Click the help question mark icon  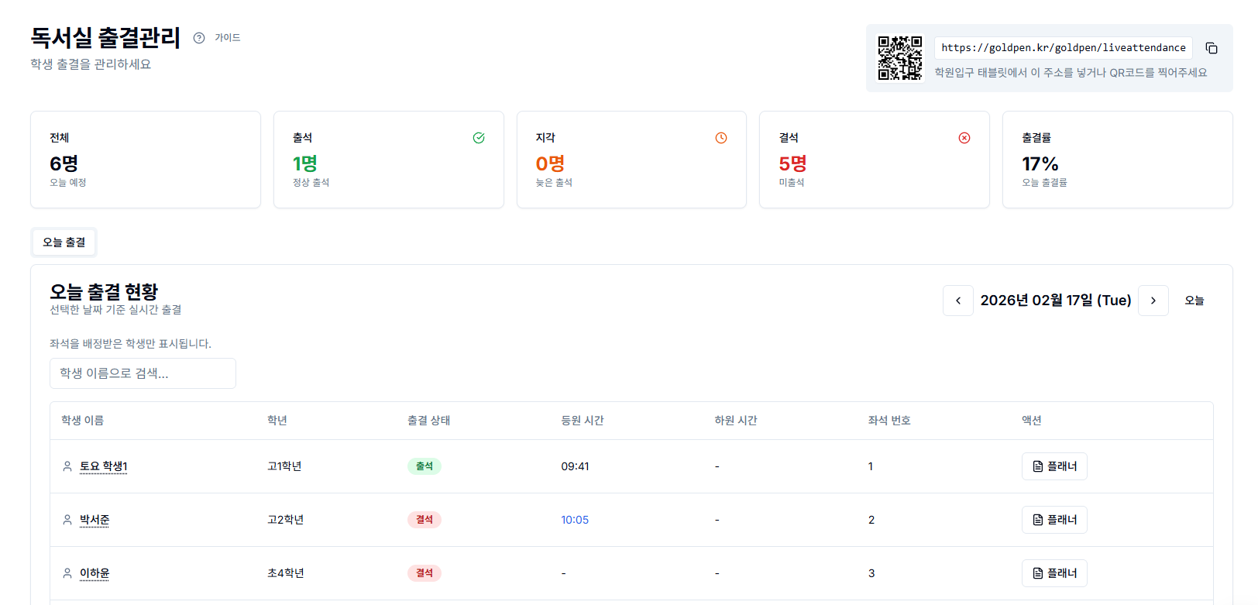199,38
